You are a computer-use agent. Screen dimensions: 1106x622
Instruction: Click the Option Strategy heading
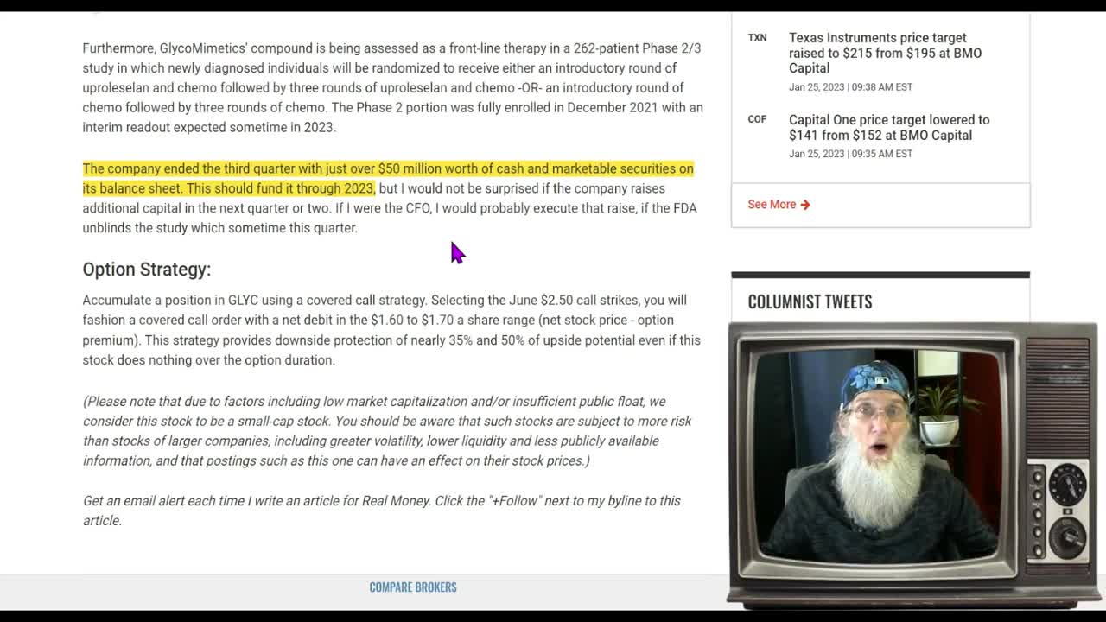point(147,270)
